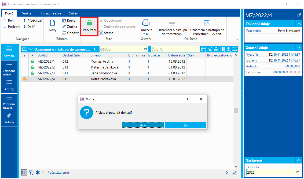Jump to the Poslední record

pos(12,27)
